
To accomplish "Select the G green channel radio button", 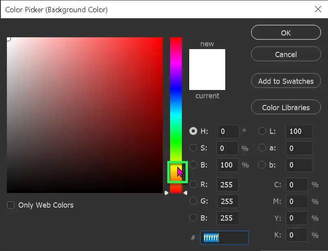I will pos(193,202).
